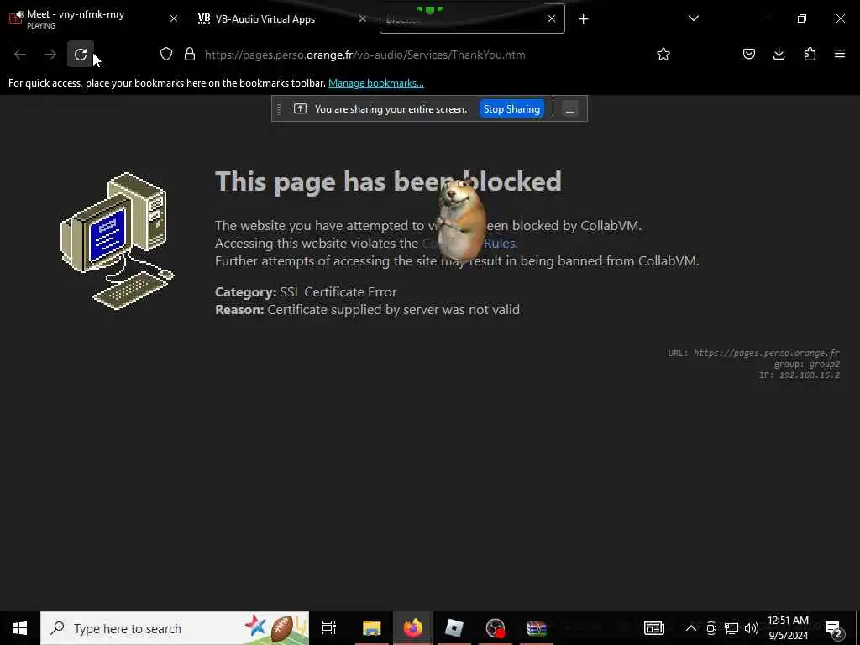Bookmark this page with the star
Screen dimensions: 860x645
[x=663, y=54]
